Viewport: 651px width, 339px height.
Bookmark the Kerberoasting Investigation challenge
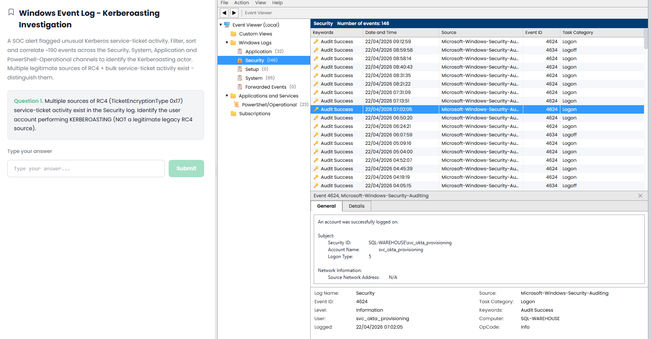pyautogui.click(x=11, y=12)
